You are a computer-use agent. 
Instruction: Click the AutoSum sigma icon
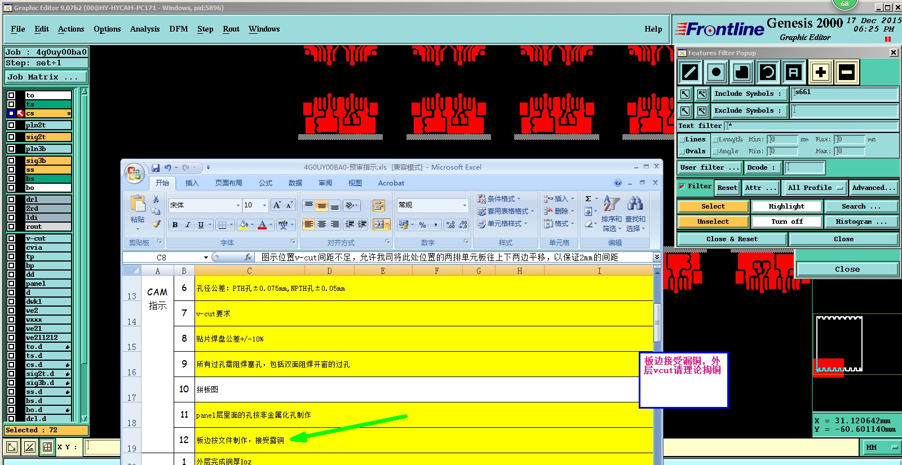coord(588,199)
